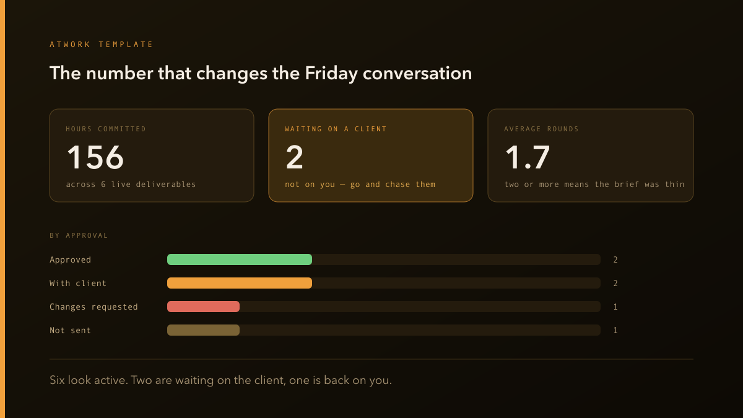The width and height of the screenshot is (743, 418).
Task: Click the Approved row label
Action: pyautogui.click(x=71, y=259)
